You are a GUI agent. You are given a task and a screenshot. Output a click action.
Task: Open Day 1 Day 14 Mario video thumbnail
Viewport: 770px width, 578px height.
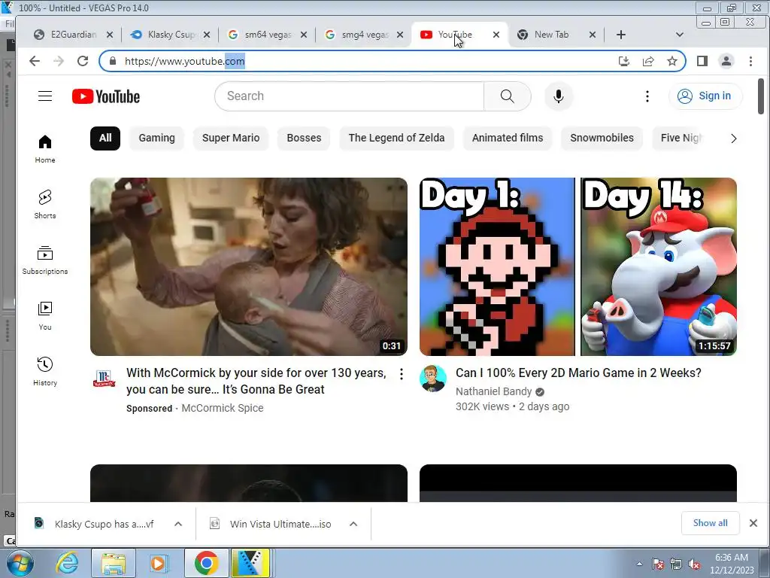[x=578, y=266]
